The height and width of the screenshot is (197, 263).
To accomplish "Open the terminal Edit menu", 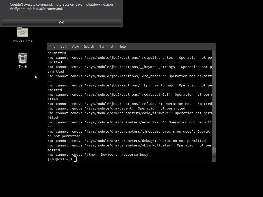I will (63, 47).
